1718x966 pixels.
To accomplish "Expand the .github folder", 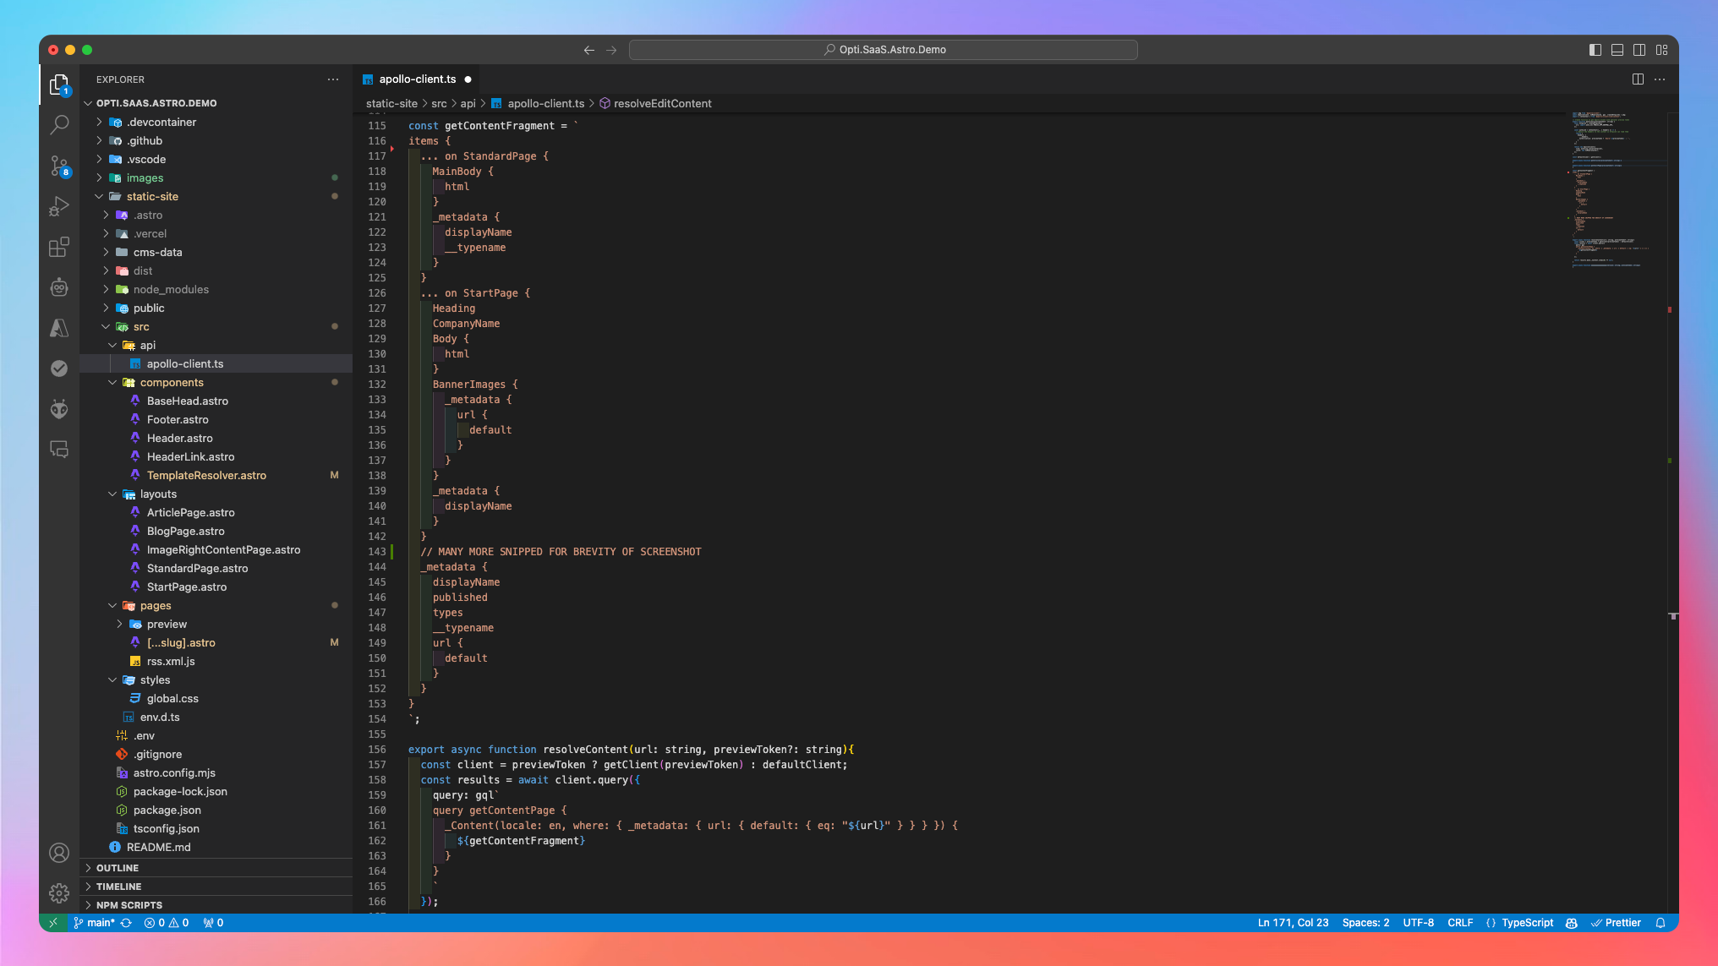I will click(x=144, y=140).
